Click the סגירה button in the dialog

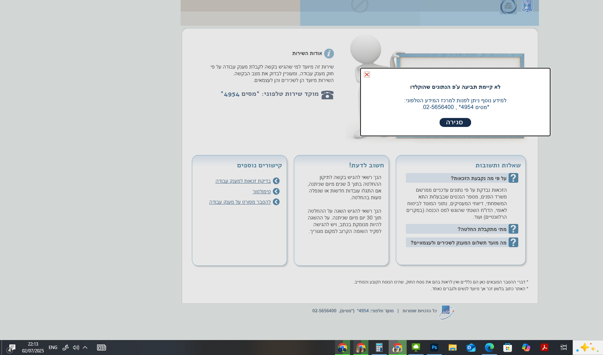(455, 122)
